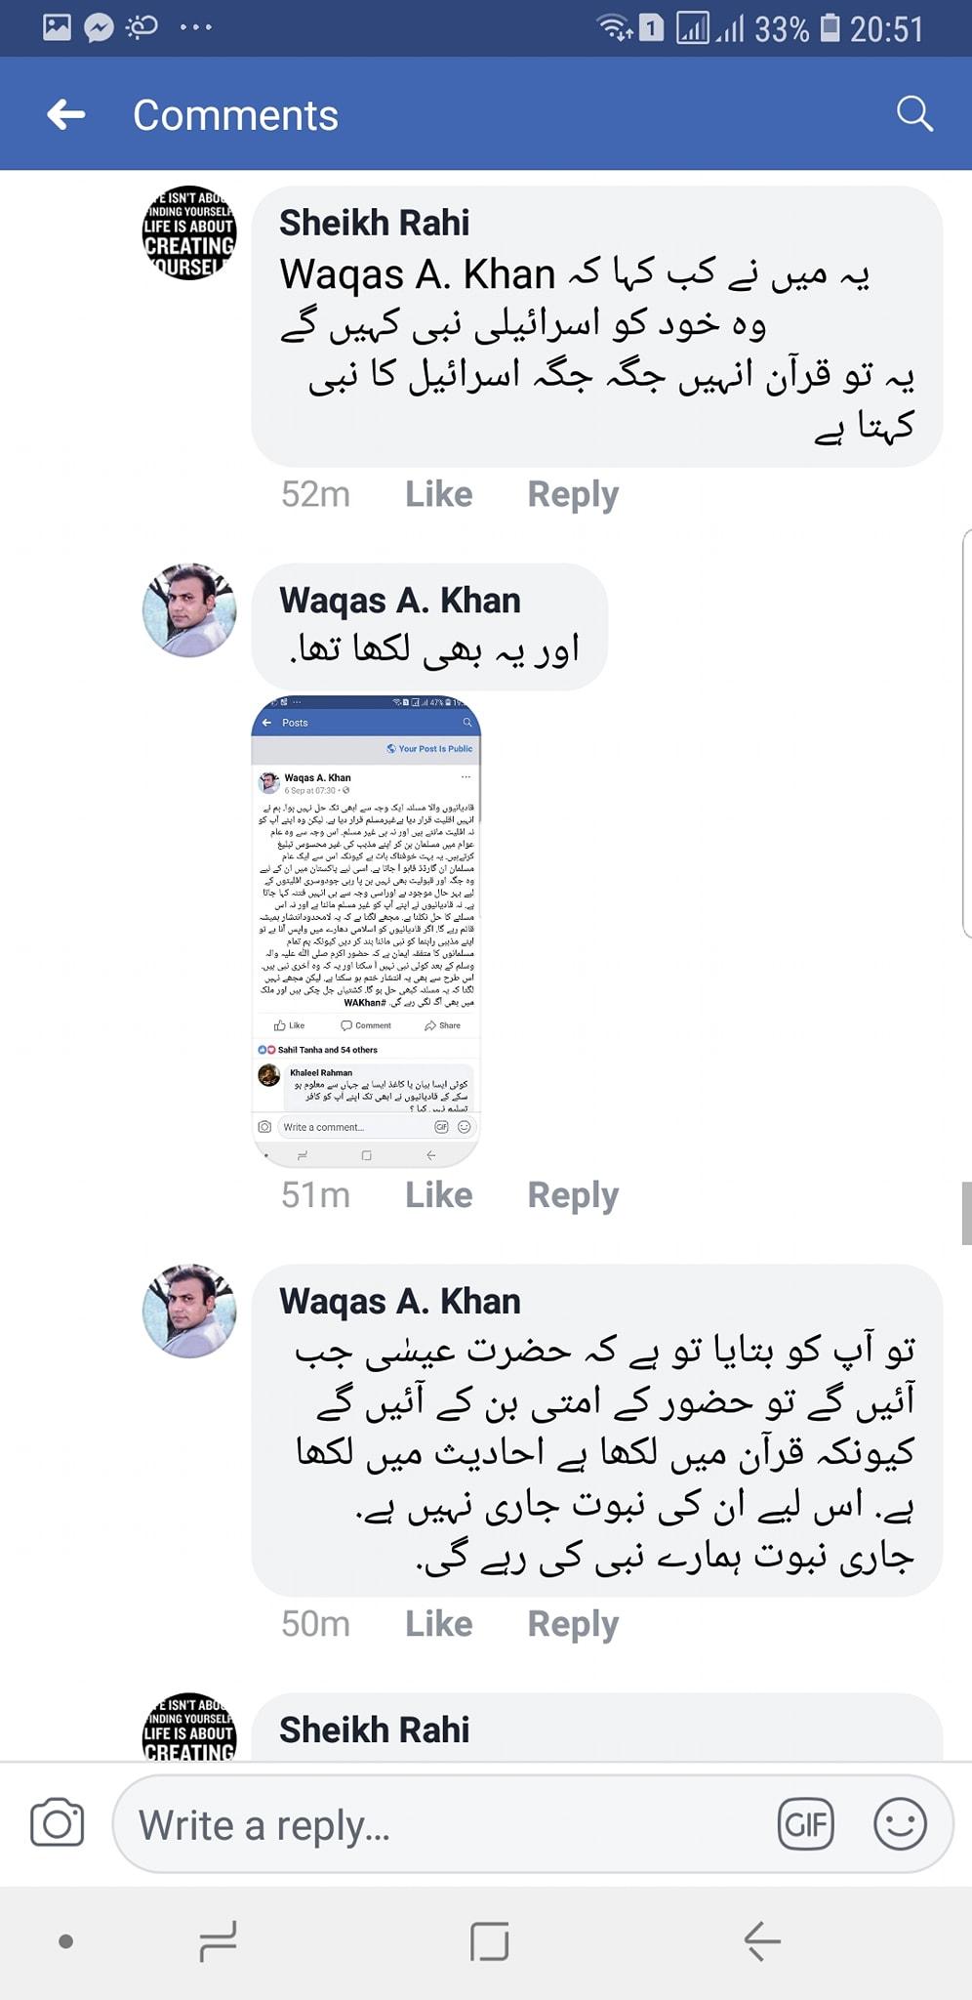Open camera icon beside reply field

pos(58,1822)
